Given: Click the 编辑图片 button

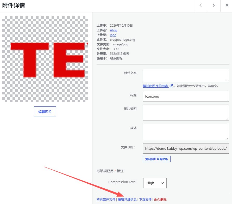Looking at the screenshot, I should pos(45,112).
